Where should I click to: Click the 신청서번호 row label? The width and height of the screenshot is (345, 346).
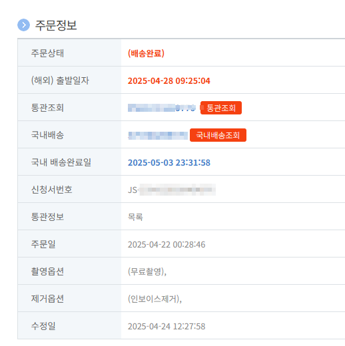click(52, 190)
